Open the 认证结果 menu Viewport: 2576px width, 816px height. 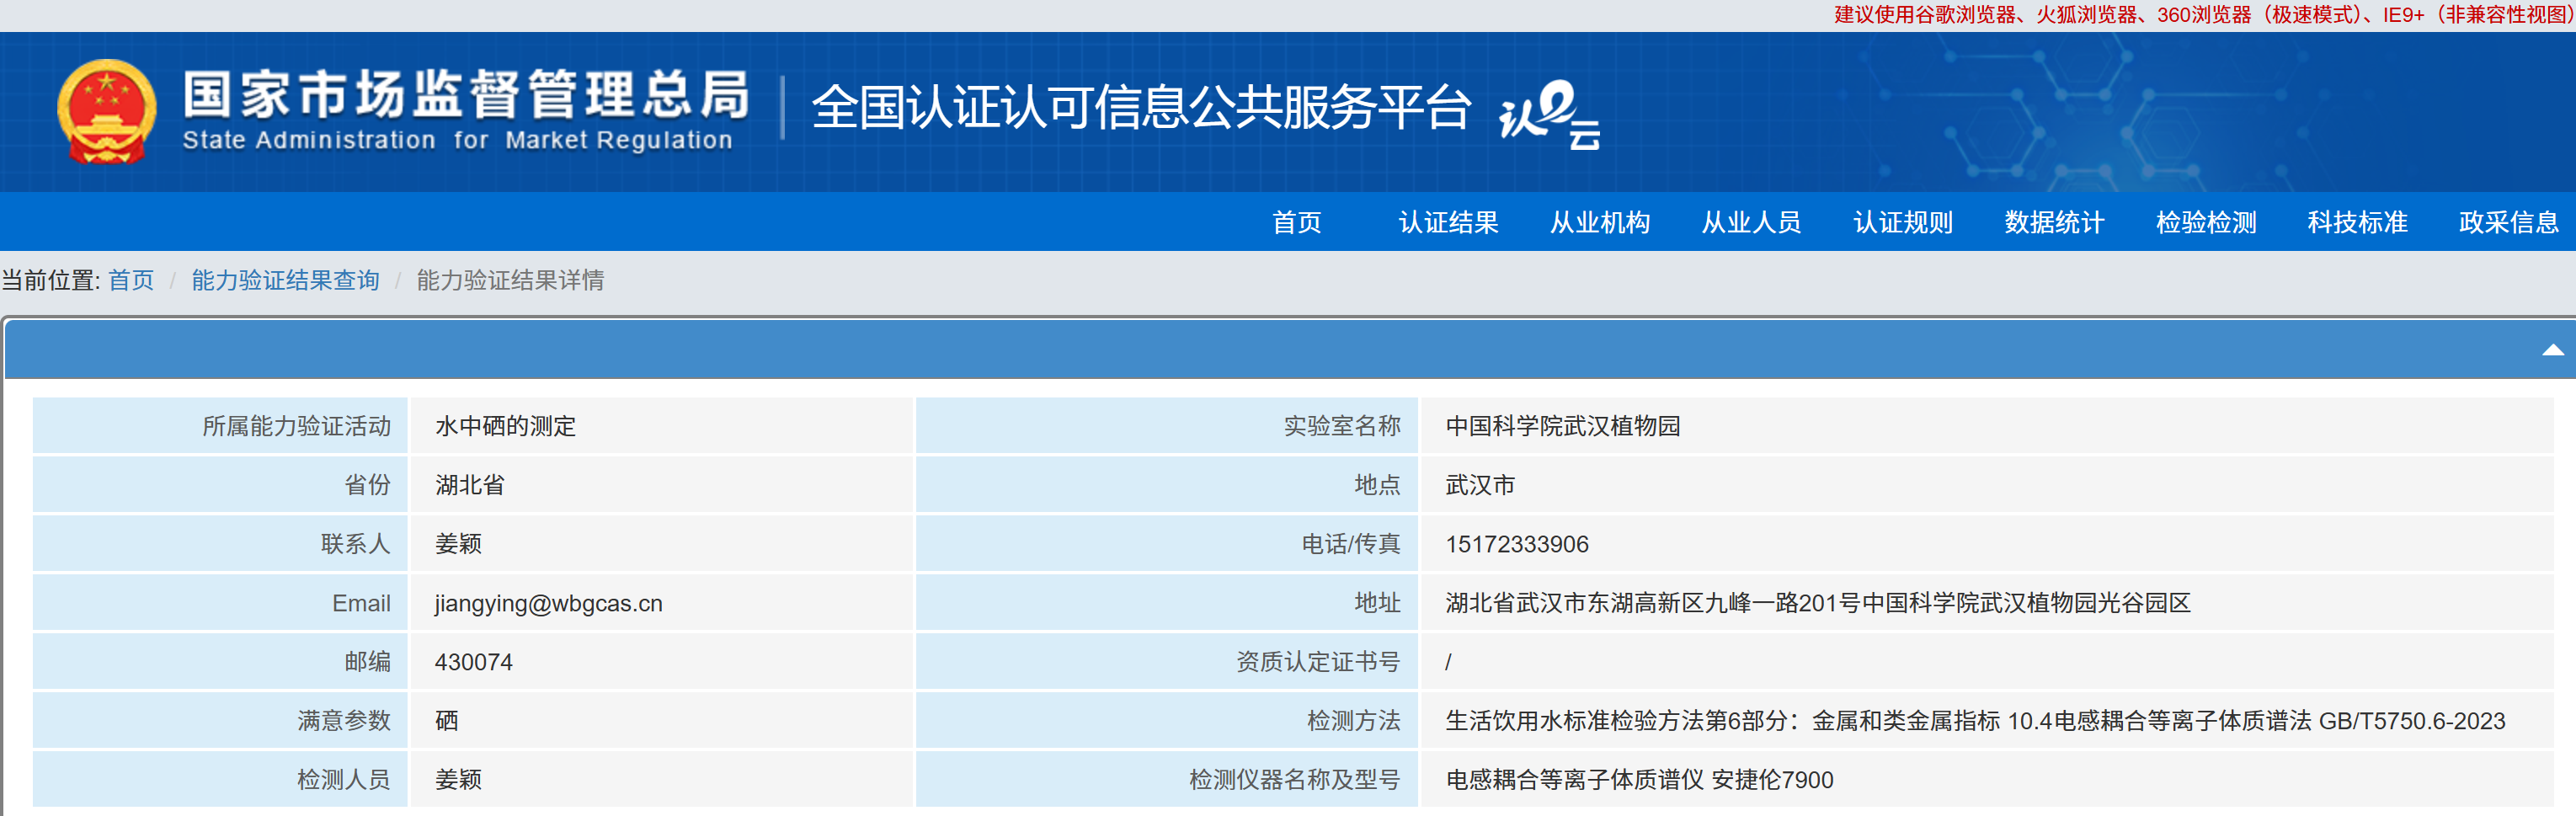click(1447, 222)
